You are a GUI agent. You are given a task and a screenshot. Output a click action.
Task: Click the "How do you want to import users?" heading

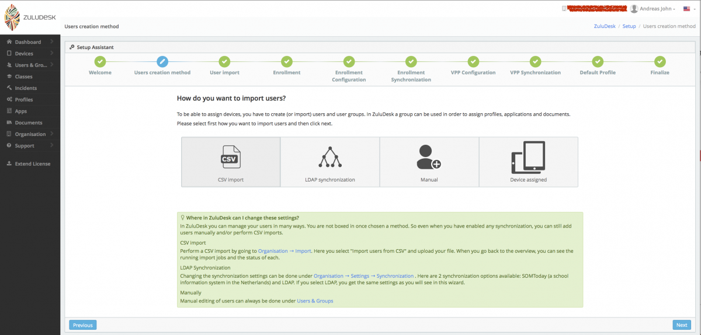point(231,98)
